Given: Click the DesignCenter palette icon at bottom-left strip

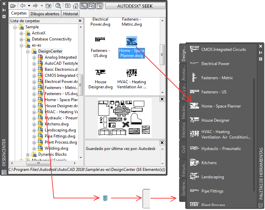Looking at the screenshot, I should point(4,172).
